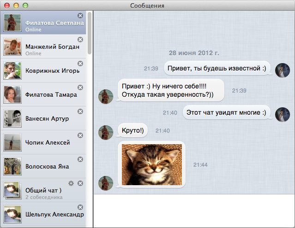Image resolution: width=295 pixels, height=228 pixels.
Task: Close the Общий чат ) group conversation
Action: (80, 183)
